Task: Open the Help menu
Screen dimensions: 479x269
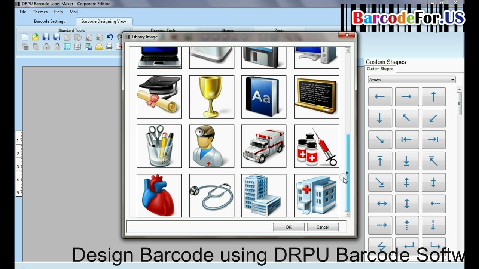Action: (x=58, y=12)
